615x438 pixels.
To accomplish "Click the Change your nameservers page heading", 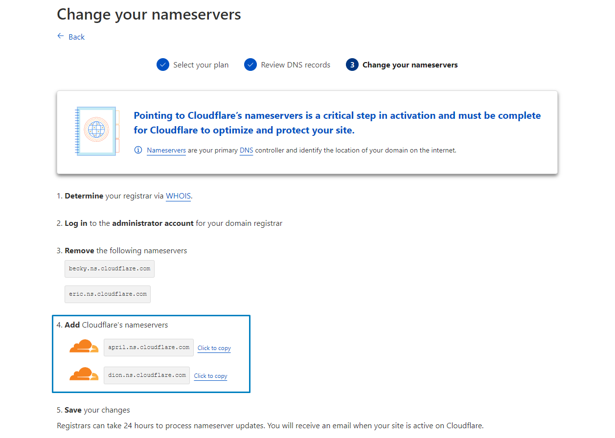I will point(149,14).
